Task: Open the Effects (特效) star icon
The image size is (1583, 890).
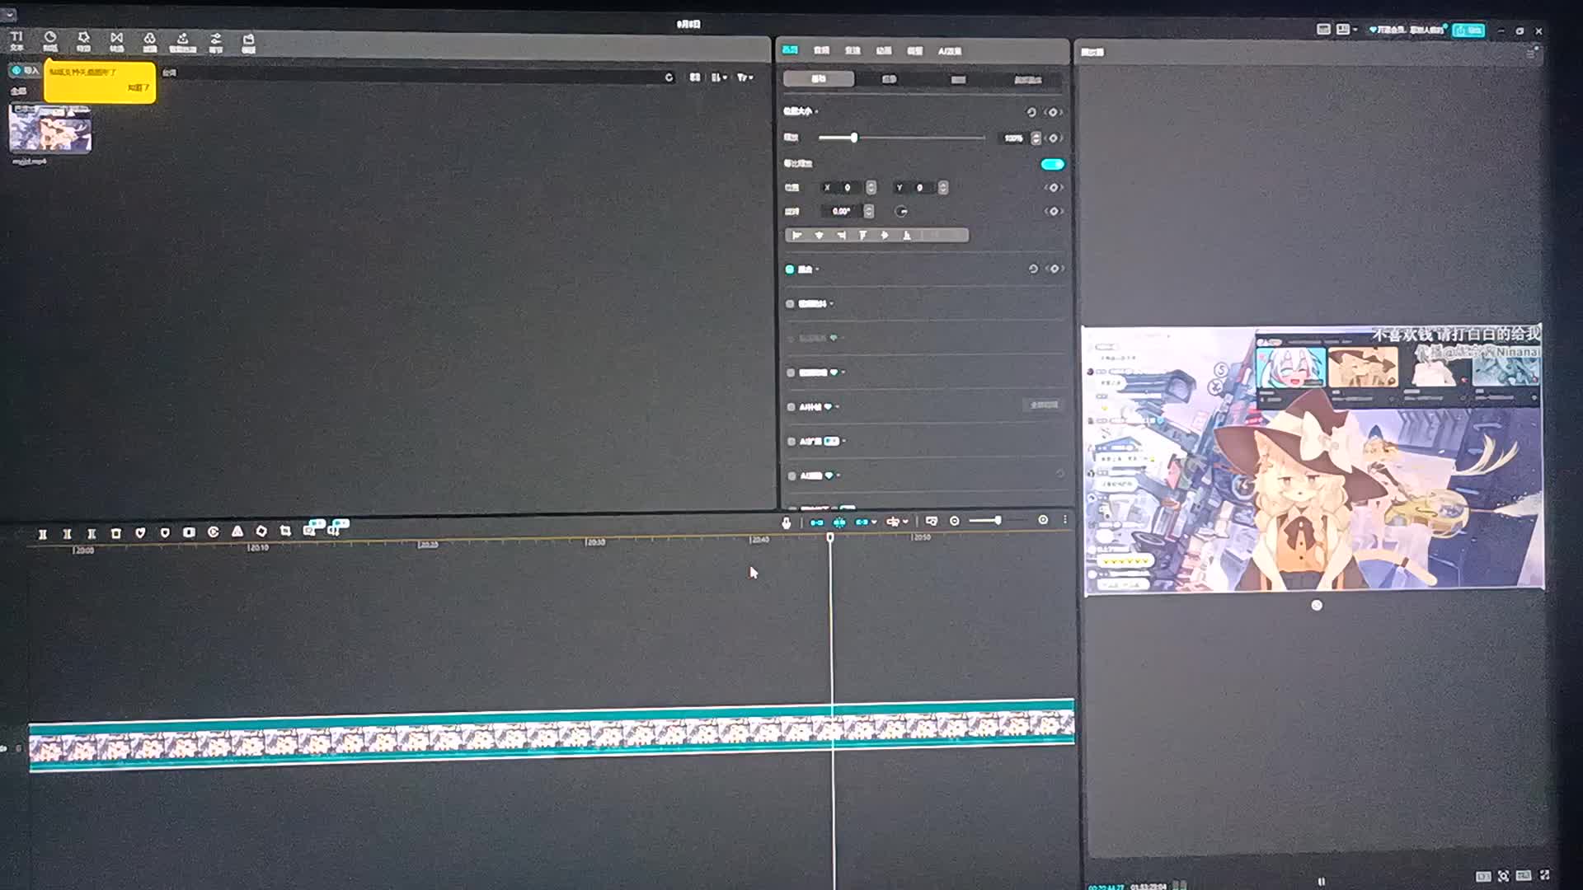Action: point(83,40)
